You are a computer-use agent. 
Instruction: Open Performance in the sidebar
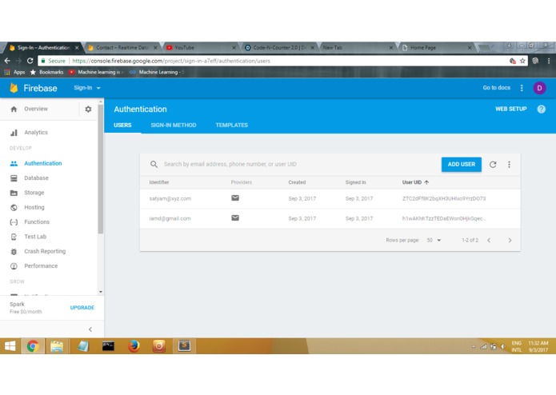(x=41, y=266)
